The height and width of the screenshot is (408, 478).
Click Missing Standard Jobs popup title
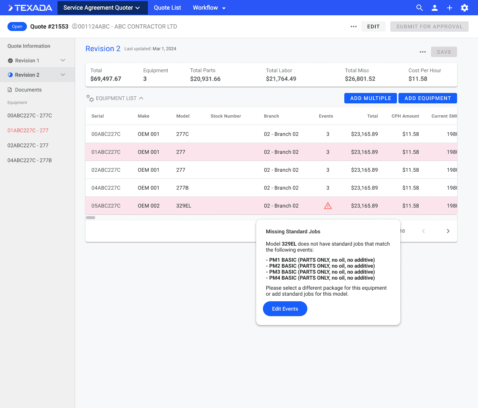coord(293,231)
